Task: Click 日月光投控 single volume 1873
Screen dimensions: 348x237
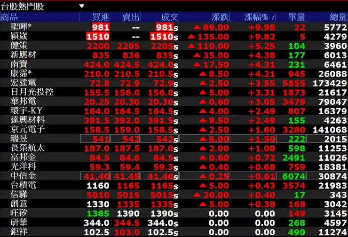Action: tap(293, 93)
